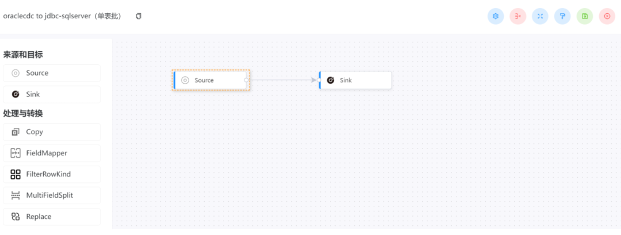Choose the FilterRowKind transform in the sidebar
Screen dimensions: 621x235
click(52, 174)
